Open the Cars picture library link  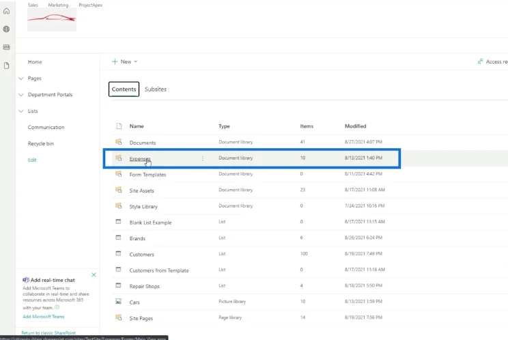pyautogui.click(x=135, y=302)
